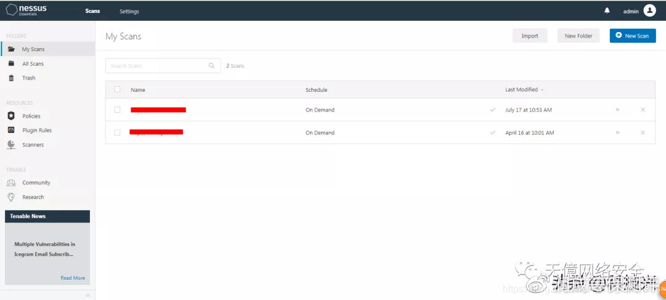Click the Import button
The height and width of the screenshot is (300, 666).
(x=530, y=36)
